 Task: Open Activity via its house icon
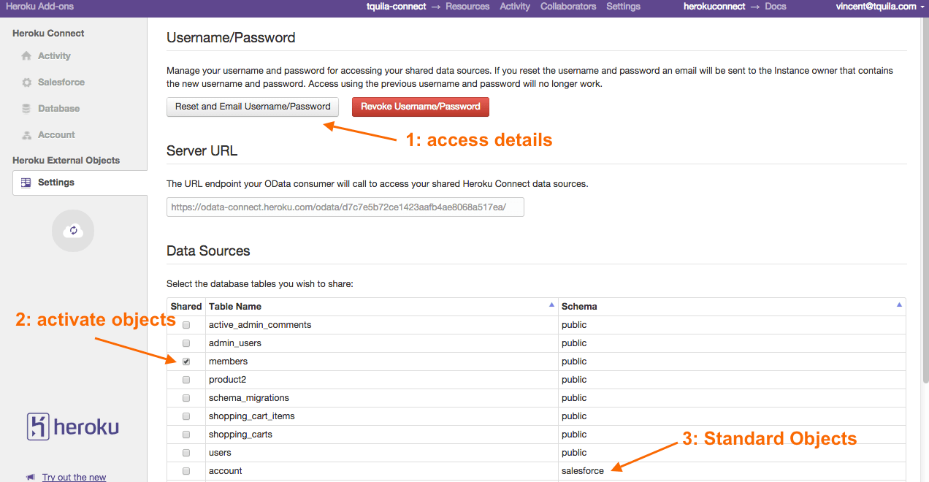[x=26, y=56]
